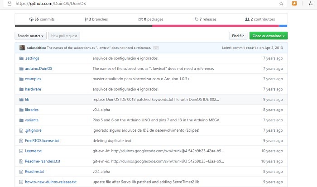Open latest commit eab4f8b link
This screenshot has height=187, width=317.
click(x=252, y=48)
